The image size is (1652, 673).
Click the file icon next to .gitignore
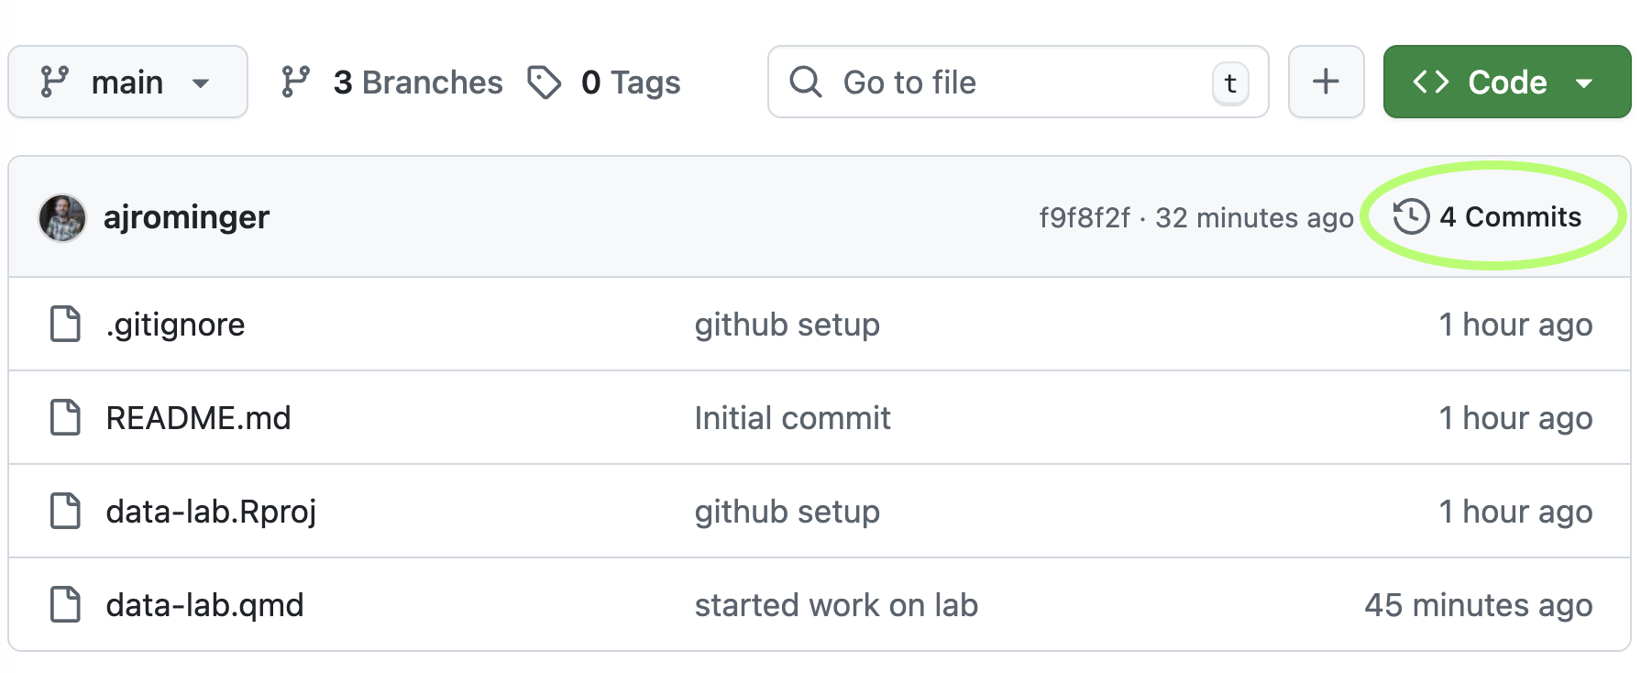click(x=65, y=325)
